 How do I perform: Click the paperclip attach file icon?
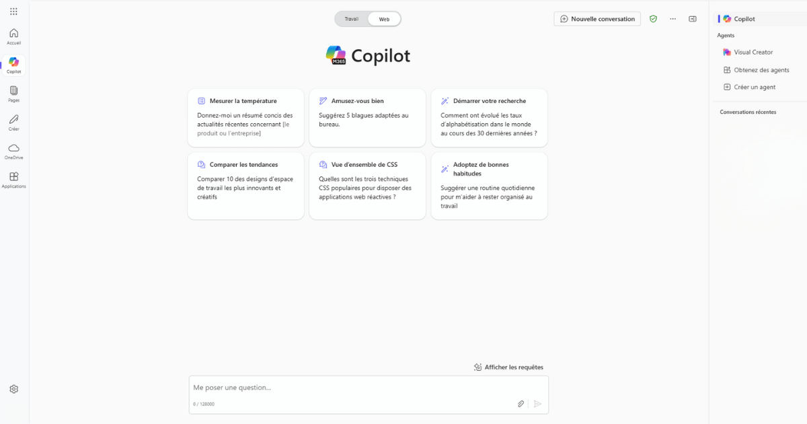521,404
